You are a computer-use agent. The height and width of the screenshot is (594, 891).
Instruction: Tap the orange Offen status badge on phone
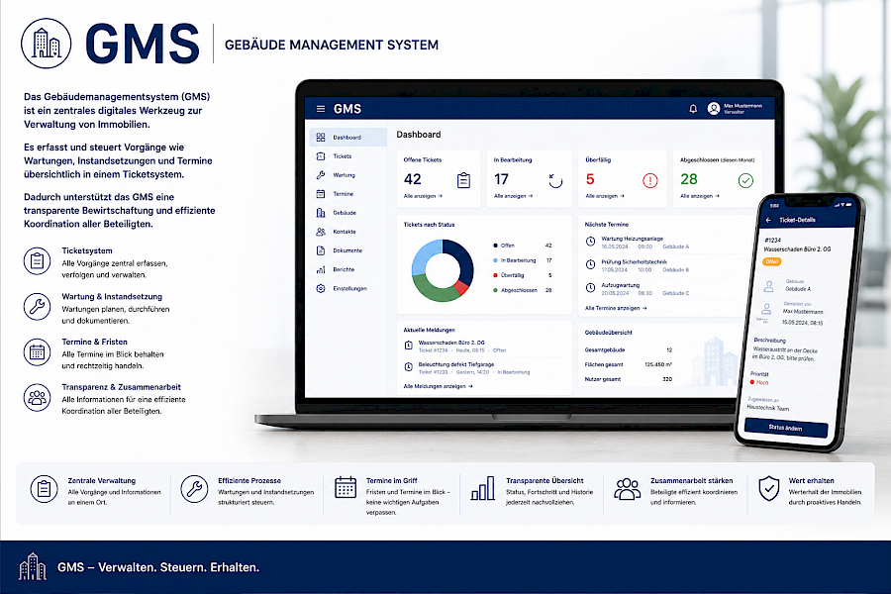pyautogui.click(x=772, y=261)
